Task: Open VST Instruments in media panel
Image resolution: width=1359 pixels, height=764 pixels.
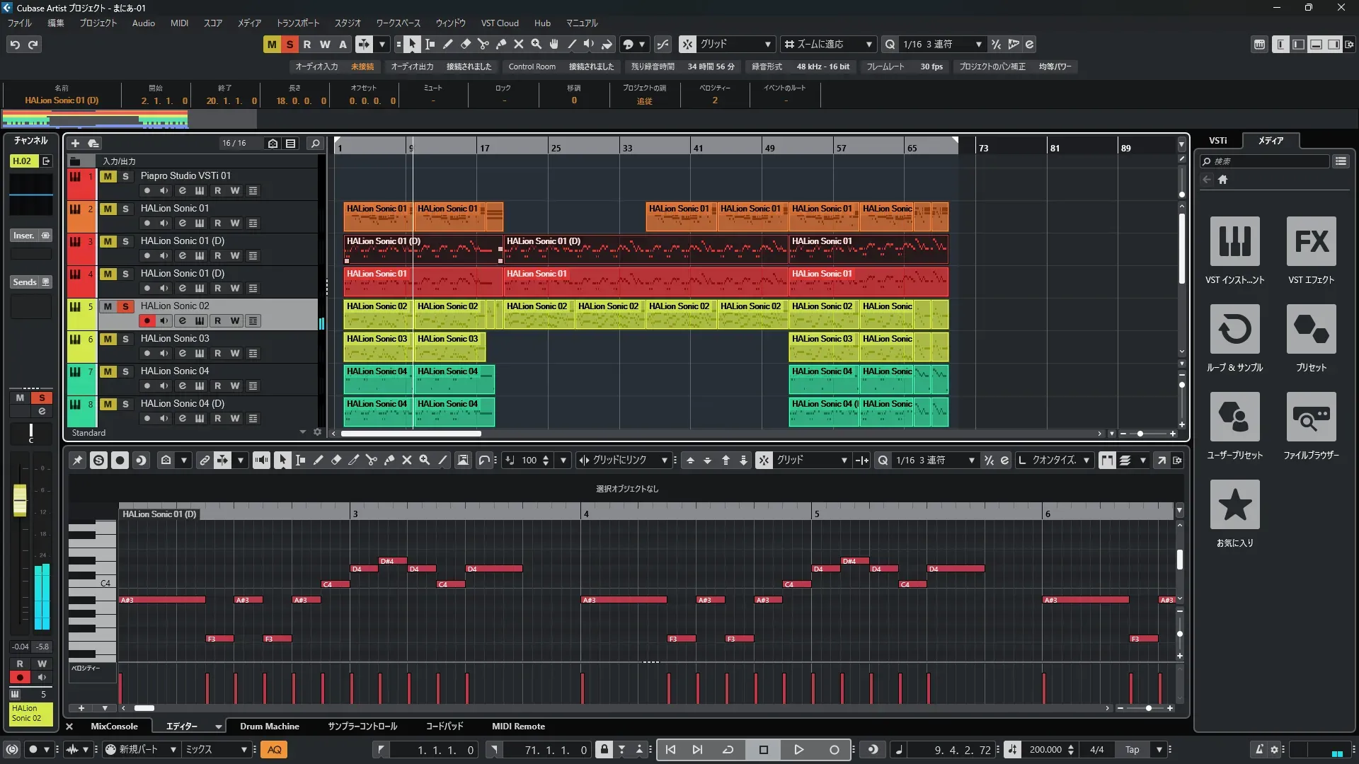Action: [1234, 242]
